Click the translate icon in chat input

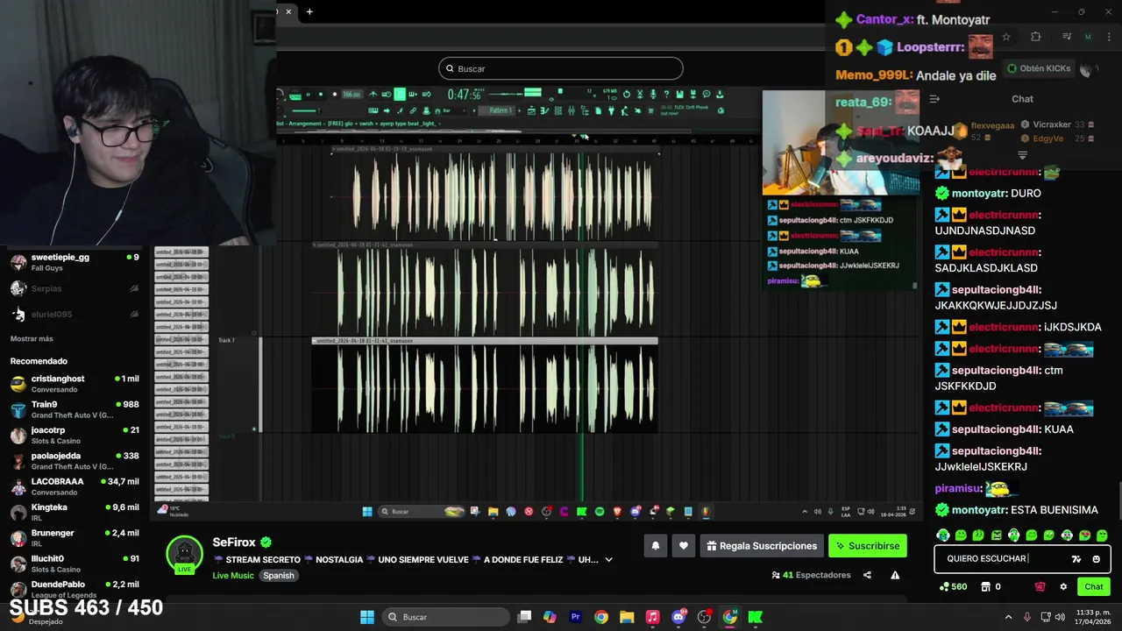pos(1076,559)
